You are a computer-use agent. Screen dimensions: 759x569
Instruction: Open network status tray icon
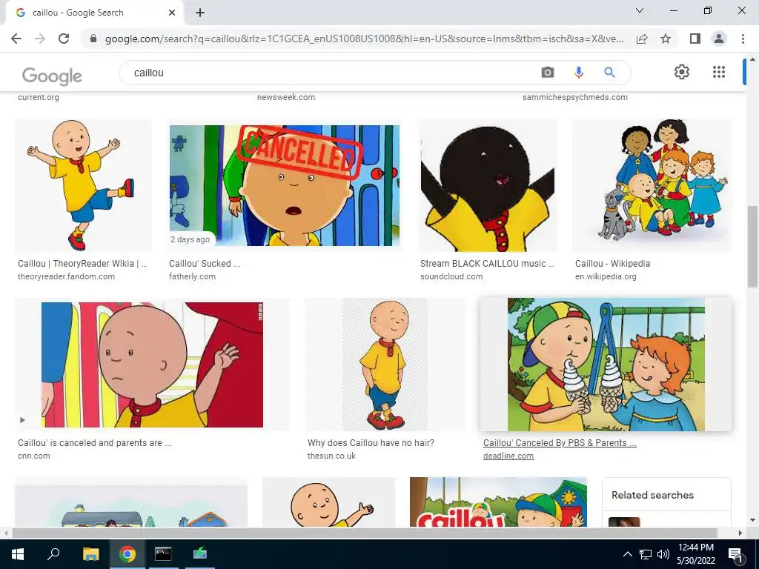[646, 554]
